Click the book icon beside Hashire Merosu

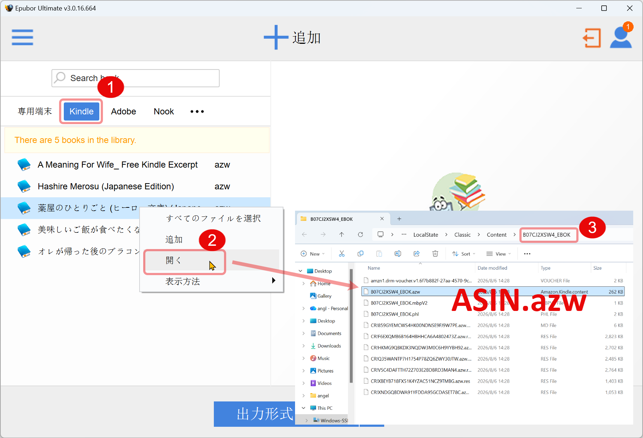click(x=24, y=186)
